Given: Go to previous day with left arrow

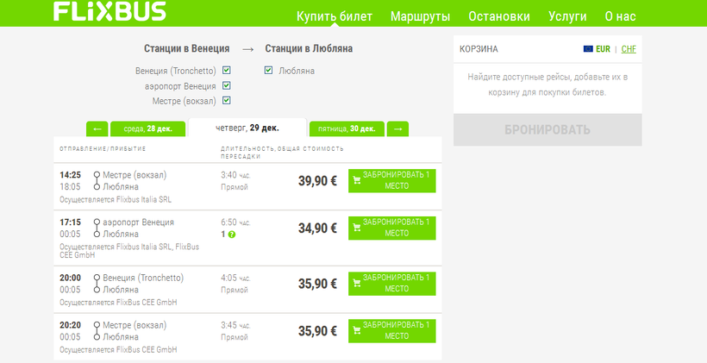Looking at the screenshot, I should pos(97,129).
